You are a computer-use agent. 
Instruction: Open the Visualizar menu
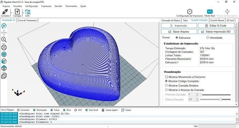pos(18,6)
